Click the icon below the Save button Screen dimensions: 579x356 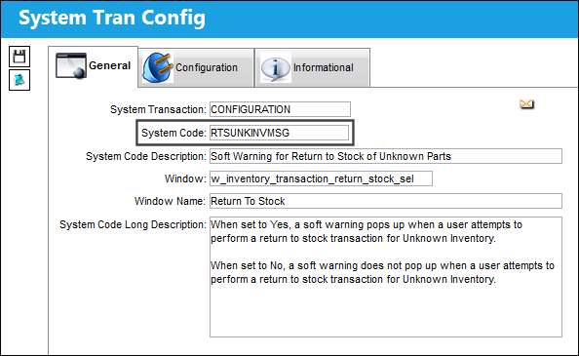(19, 80)
